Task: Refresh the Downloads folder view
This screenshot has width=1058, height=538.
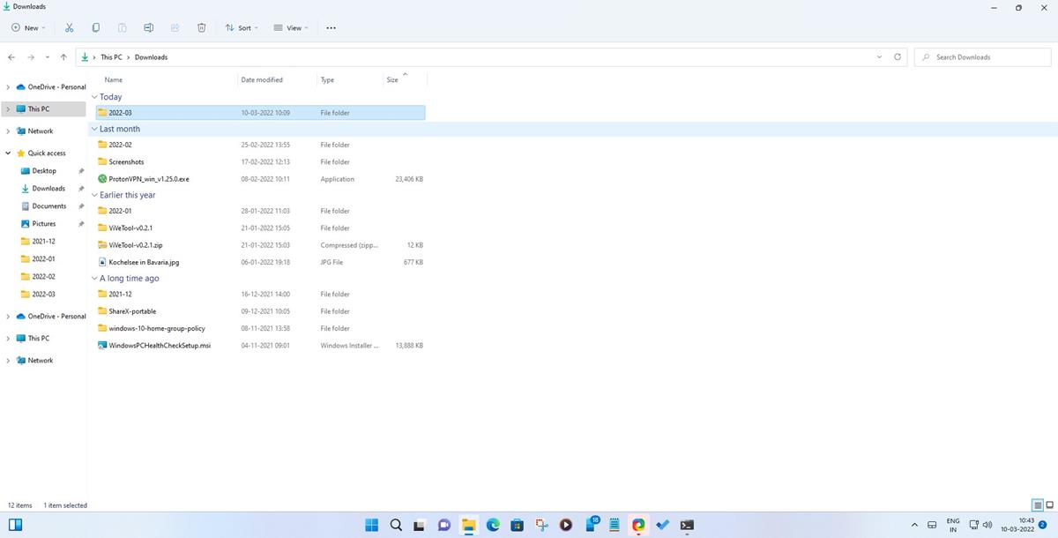Action: 898,56
